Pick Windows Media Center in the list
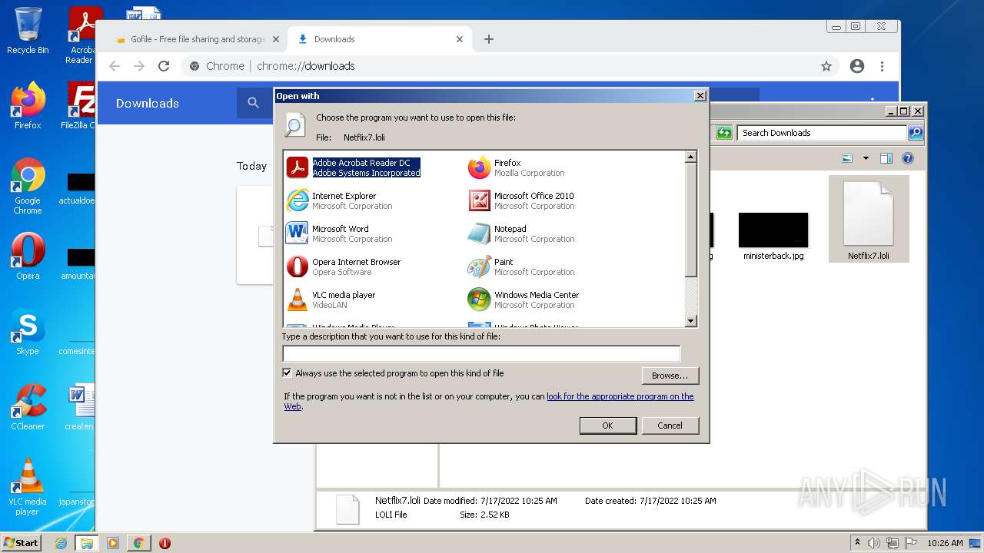Viewport: 984px width, 553px height. [524, 300]
